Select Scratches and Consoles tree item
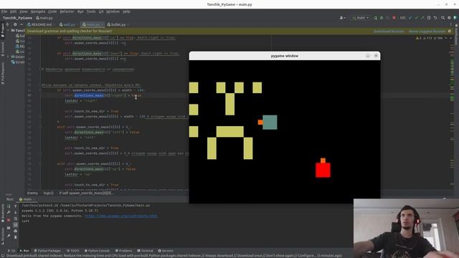 coord(18,62)
